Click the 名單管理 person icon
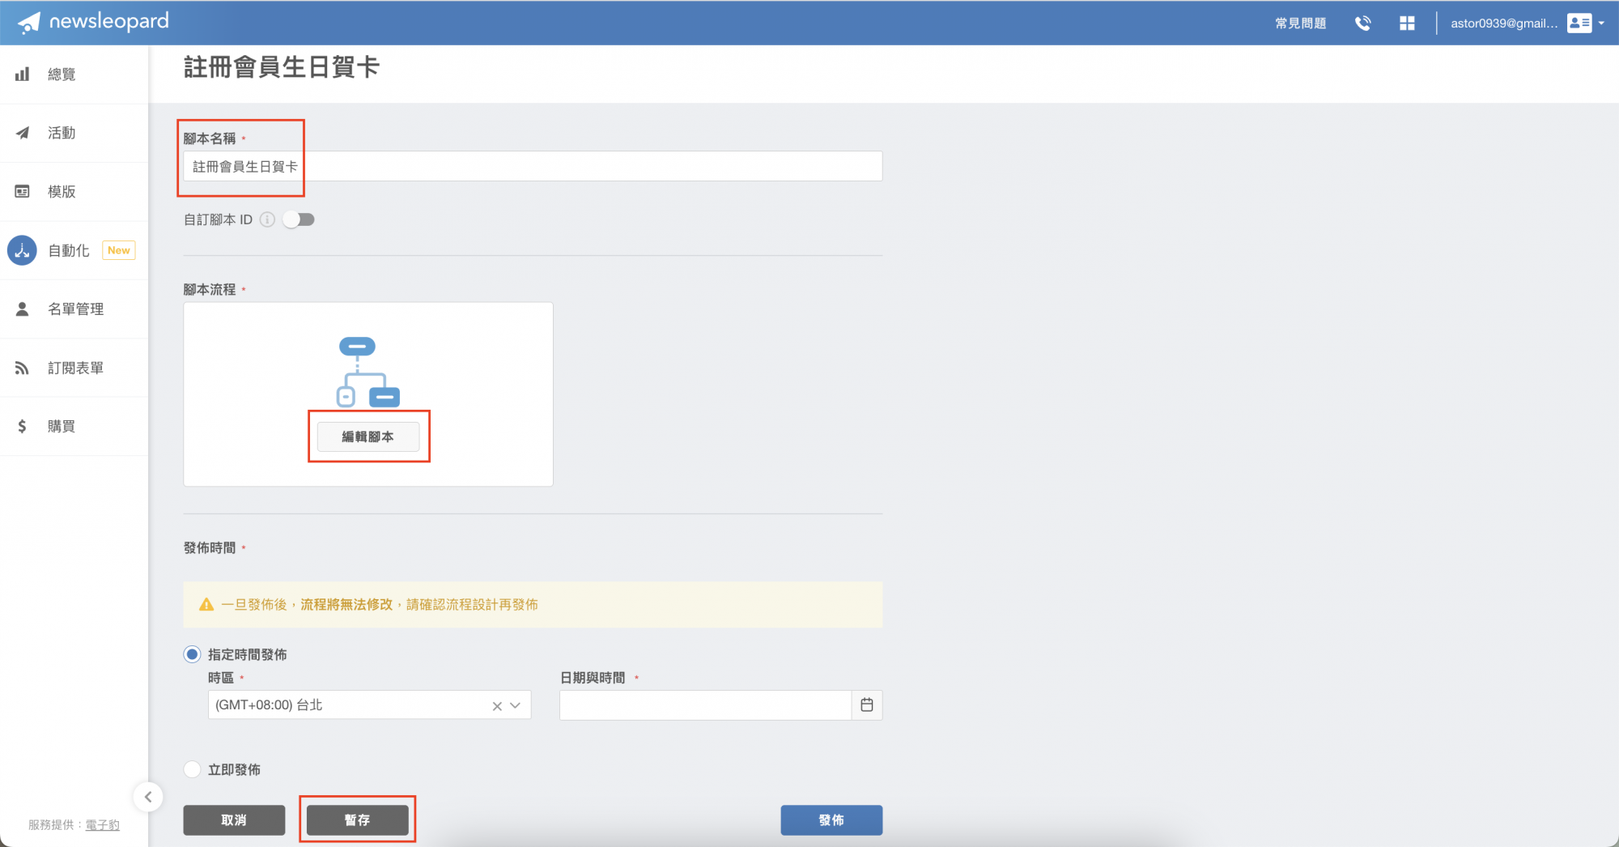The height and width of the screenshot is (847, 1619). coord(22,309)
